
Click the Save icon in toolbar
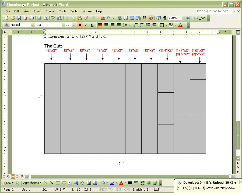[x=19, y=18]
